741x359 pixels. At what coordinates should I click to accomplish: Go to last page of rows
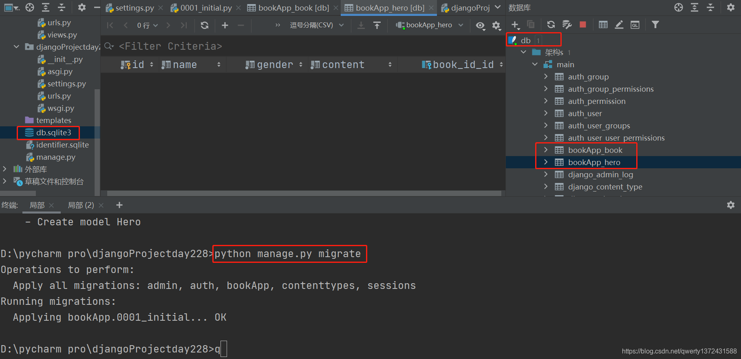[184, 25]
